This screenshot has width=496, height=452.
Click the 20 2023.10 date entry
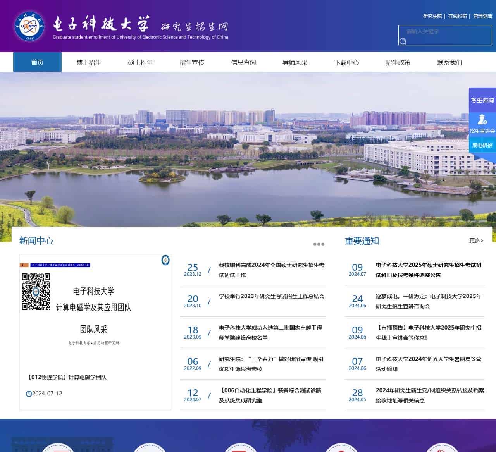(x=193, y=301)
